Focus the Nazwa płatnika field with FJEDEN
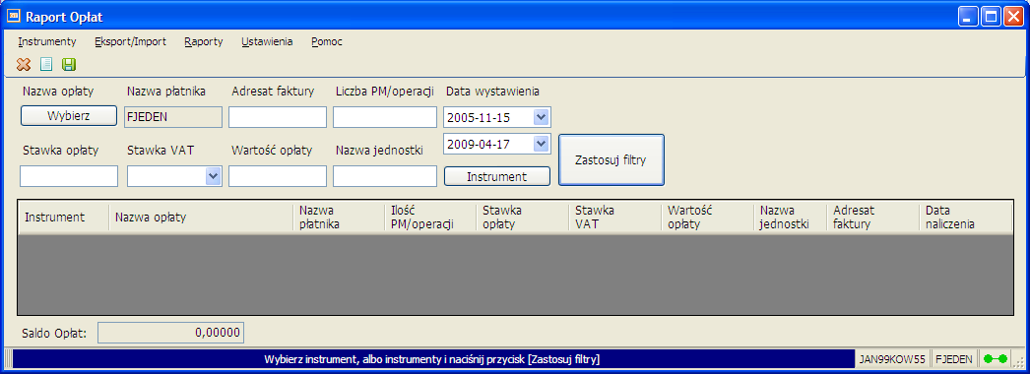Screen dimensions: 1030x374 click(x=173, y=117)
